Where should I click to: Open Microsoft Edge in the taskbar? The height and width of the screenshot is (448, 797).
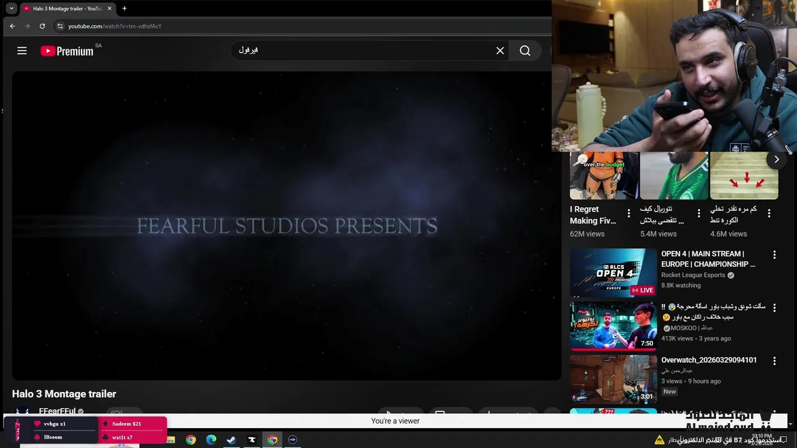tap(211, 440)
